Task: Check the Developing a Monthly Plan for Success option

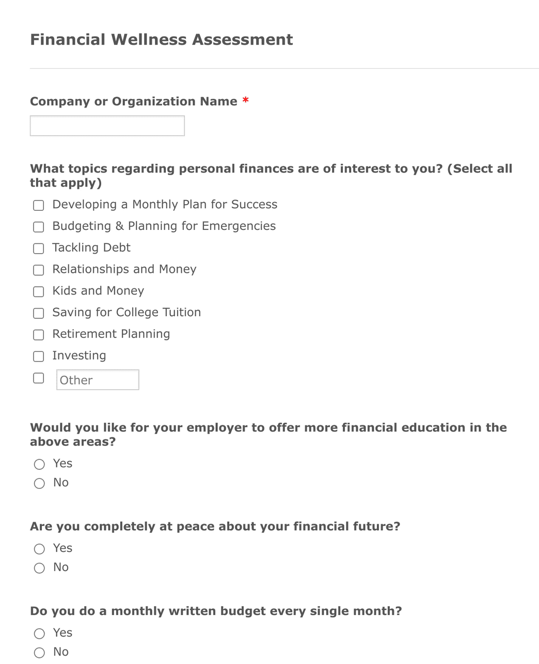Action: 38,205
